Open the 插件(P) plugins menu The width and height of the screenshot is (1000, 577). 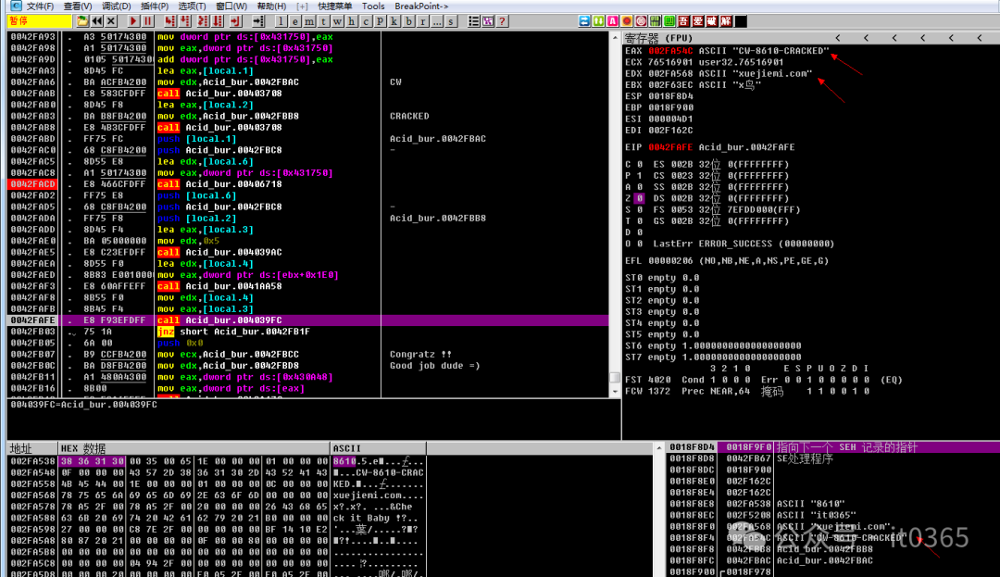point(154,6)
